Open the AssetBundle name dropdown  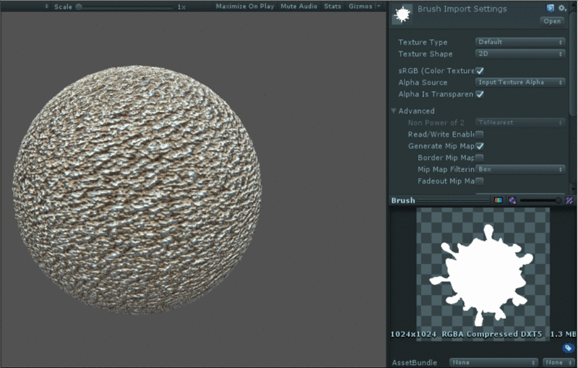point(493,362)
